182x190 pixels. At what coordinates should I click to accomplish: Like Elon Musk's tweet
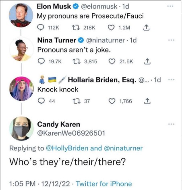pyautogui.click(x=111, y=28)
